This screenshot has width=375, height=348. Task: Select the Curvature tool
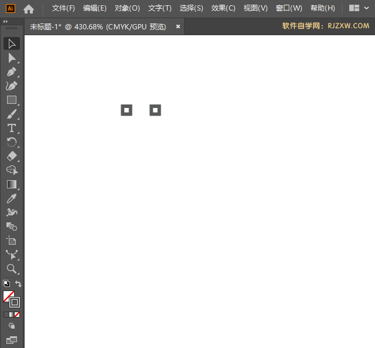pyautogui.click(x=12, y=86)
